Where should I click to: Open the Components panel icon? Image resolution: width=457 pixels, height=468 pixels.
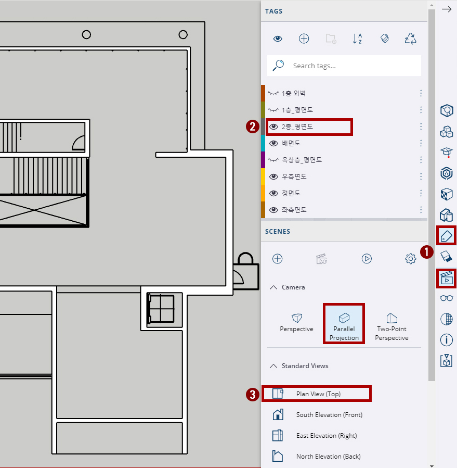click(x=447, y=131)
